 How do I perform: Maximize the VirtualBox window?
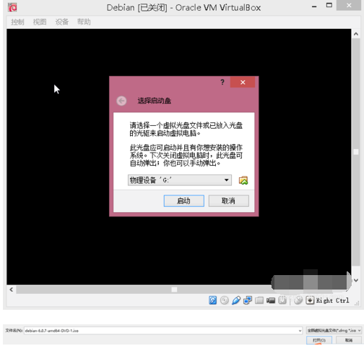click(x=329, y=5)
